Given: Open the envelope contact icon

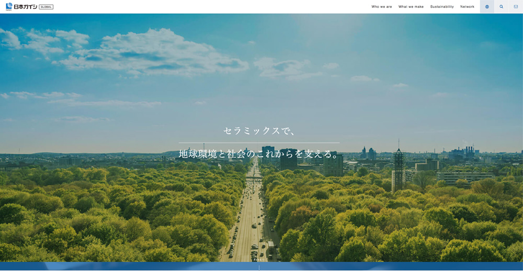Looking at the screenshot, I should pyautogui.click(x=516, y=7).
